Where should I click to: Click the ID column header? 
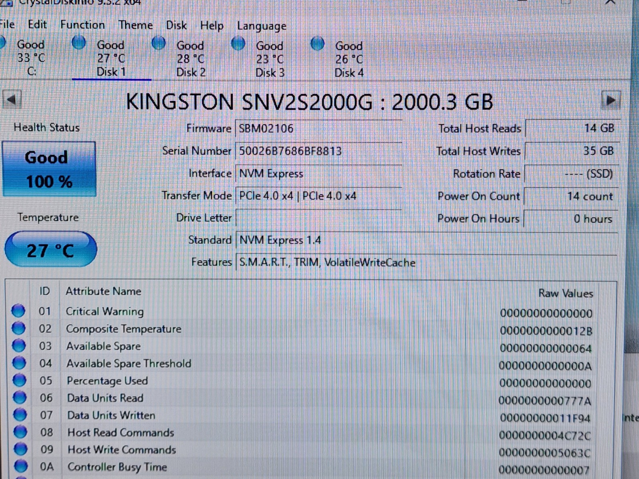point(44,291)
